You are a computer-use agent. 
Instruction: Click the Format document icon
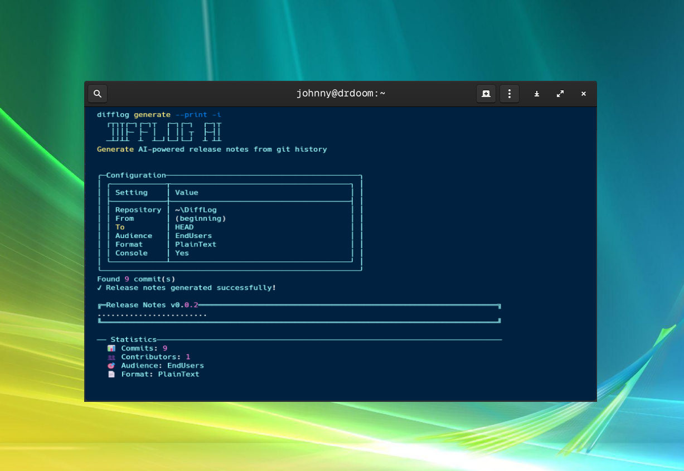point(111,374)
